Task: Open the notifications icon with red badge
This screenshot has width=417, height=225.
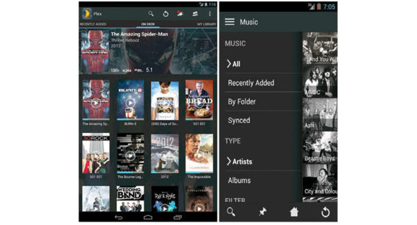Action: [180, 14]
